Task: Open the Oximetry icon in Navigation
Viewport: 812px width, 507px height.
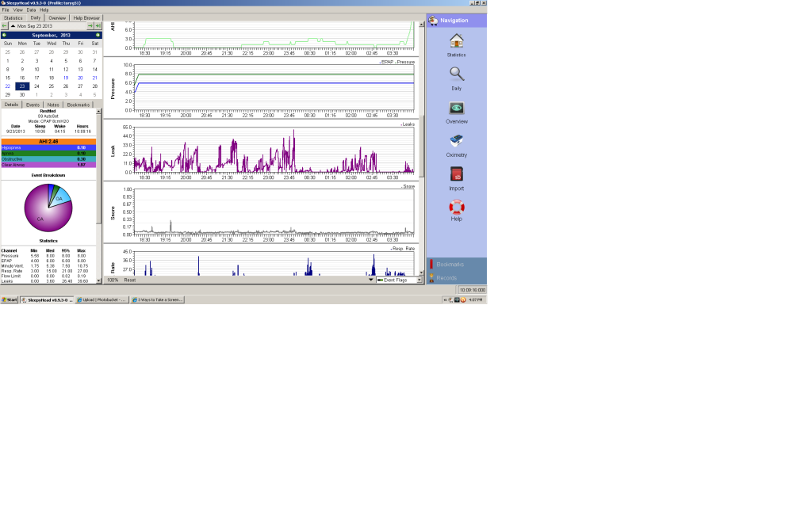Action: pyautogui.click(x=456, y=141)
